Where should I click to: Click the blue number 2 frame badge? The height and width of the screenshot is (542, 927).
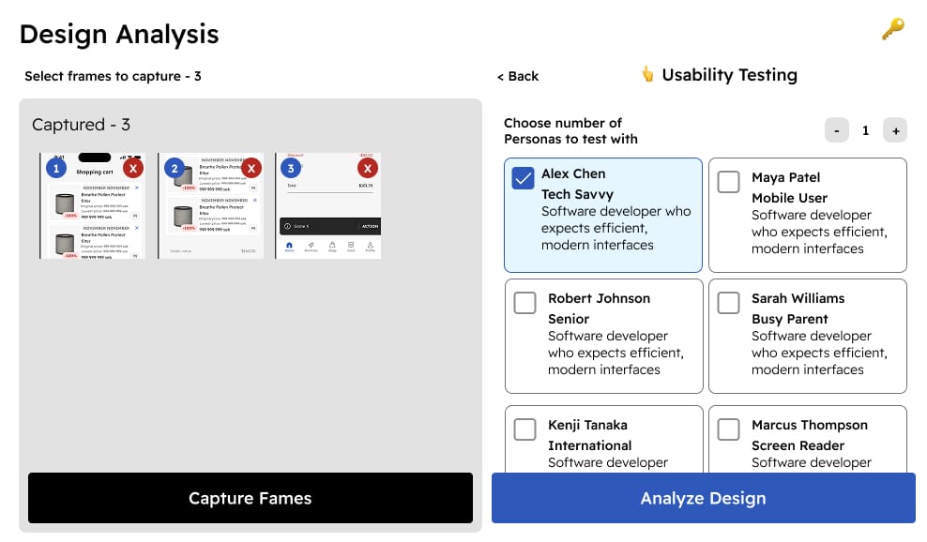click(x=174, y=169)
